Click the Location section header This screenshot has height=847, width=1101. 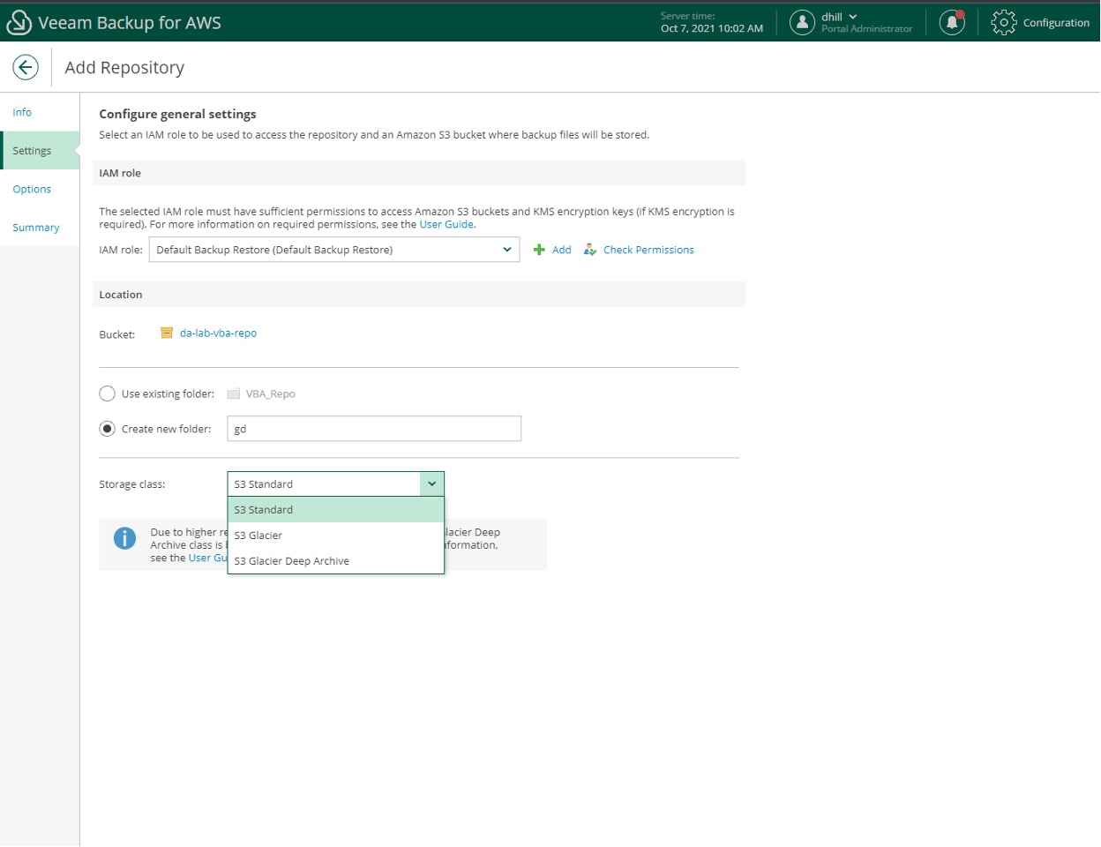(x=419, y=295)
